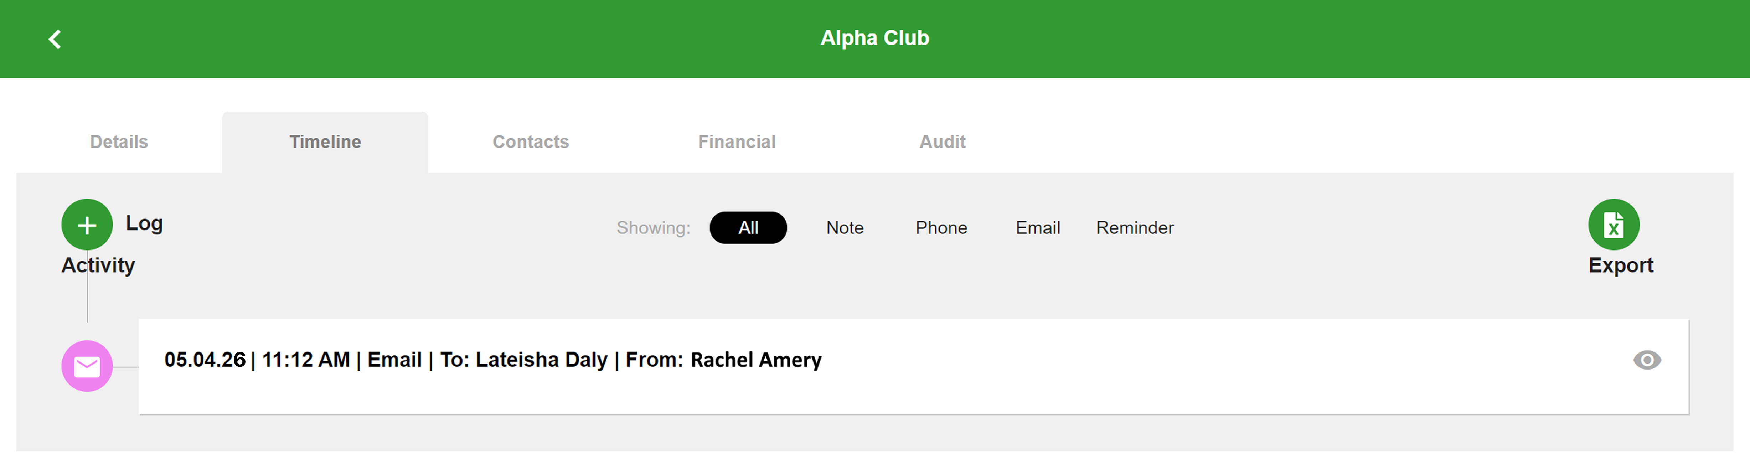
Task: Click the Excel export icon
Action: click(1614, 224)
